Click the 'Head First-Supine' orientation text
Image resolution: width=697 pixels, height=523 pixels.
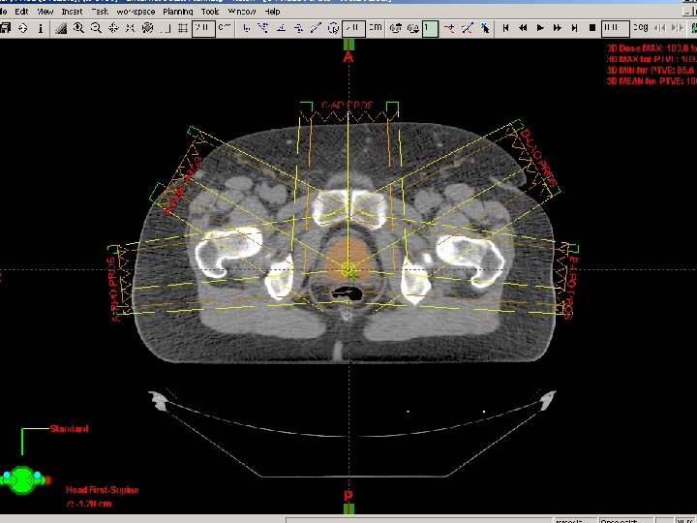(103, 490)
